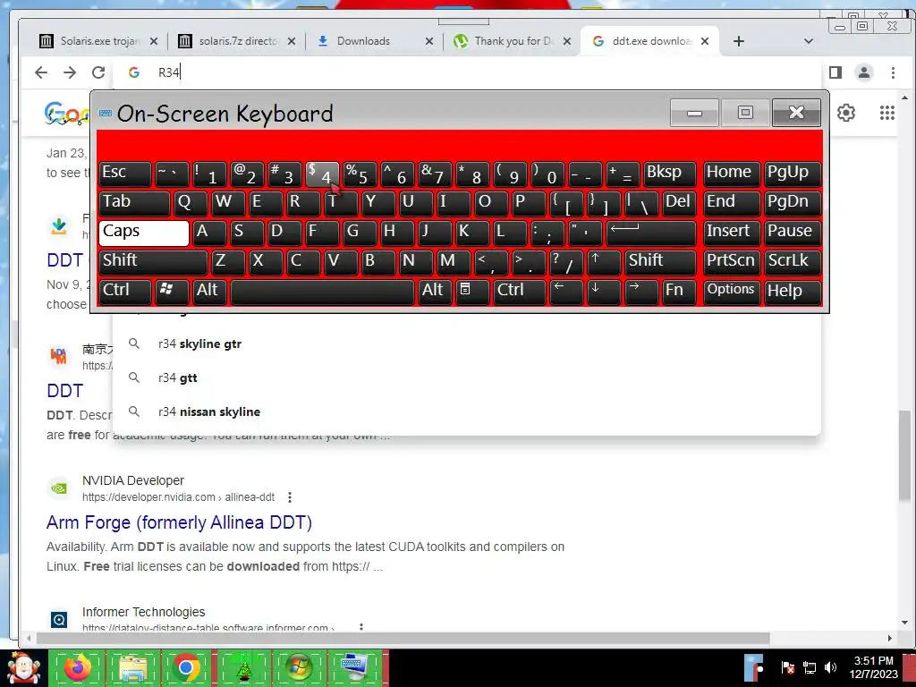This screenshot has height=687, width=916.
Task: Open On-Screen Keyboard Options
Action: (x=731, y=292)
